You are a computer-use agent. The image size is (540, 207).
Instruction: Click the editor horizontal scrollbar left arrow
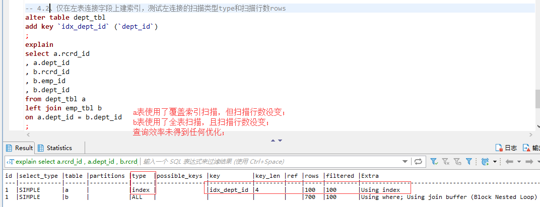click(28, 134)
